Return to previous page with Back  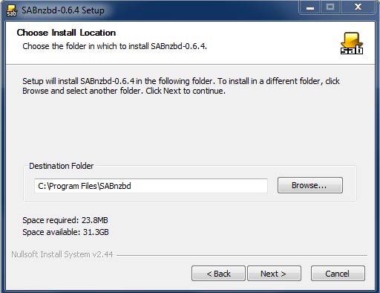pos(218,274)
